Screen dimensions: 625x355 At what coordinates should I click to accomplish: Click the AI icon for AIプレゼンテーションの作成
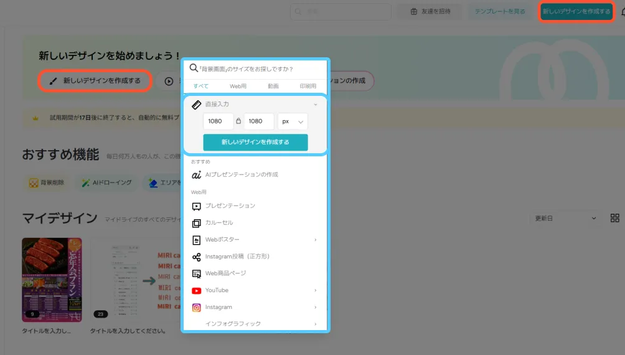[x=196, y=175]
